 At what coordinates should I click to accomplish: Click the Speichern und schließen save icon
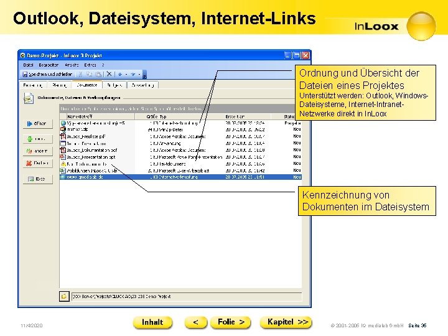(x=25, y=74)
